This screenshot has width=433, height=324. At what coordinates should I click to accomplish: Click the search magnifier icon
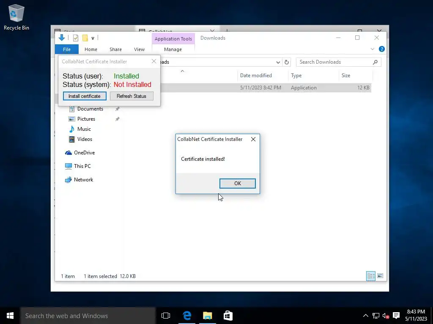(x=375, y=62)
